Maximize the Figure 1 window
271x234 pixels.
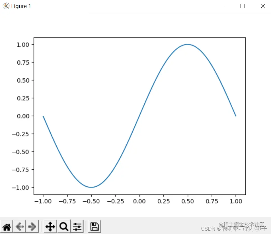tap(243, 6)
